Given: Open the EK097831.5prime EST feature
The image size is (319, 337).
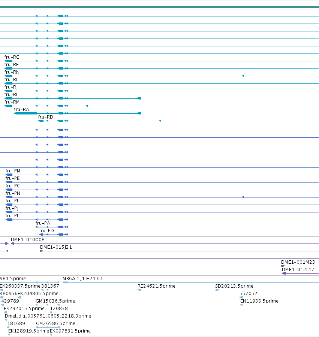Looking at the screenshot, I should (70, 331).
